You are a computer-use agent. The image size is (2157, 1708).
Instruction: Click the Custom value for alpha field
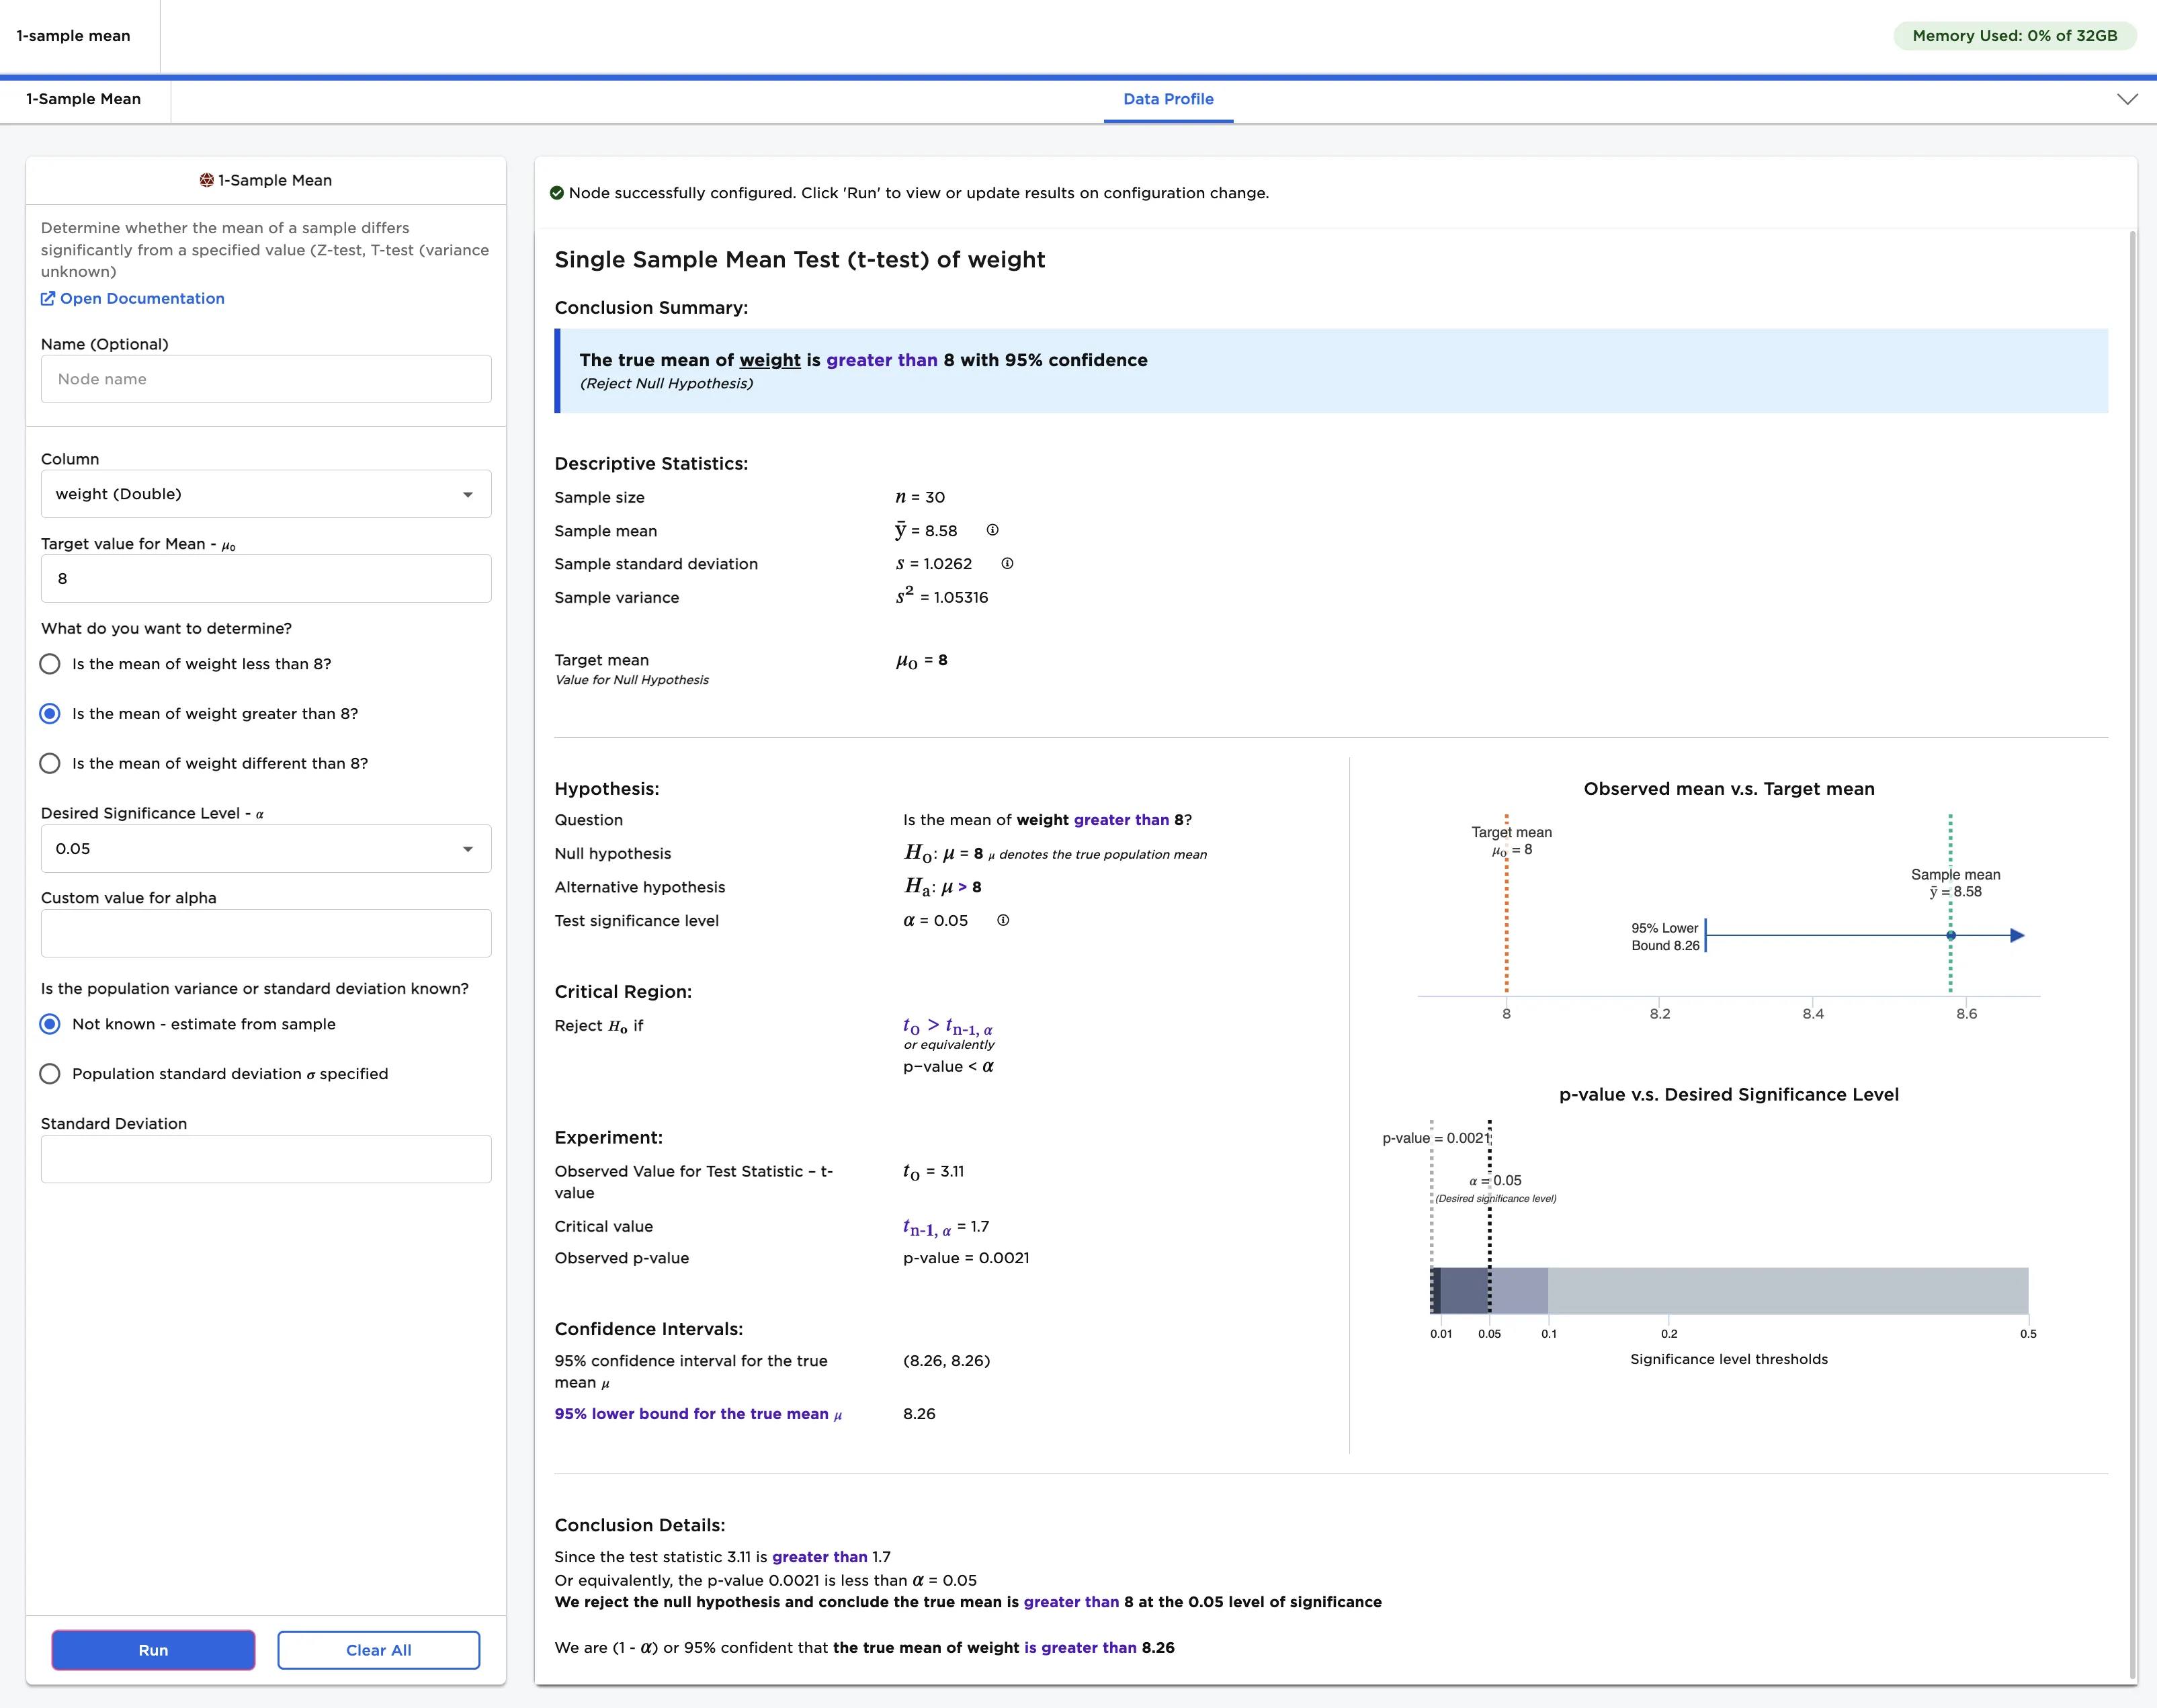tap(266, 933)
